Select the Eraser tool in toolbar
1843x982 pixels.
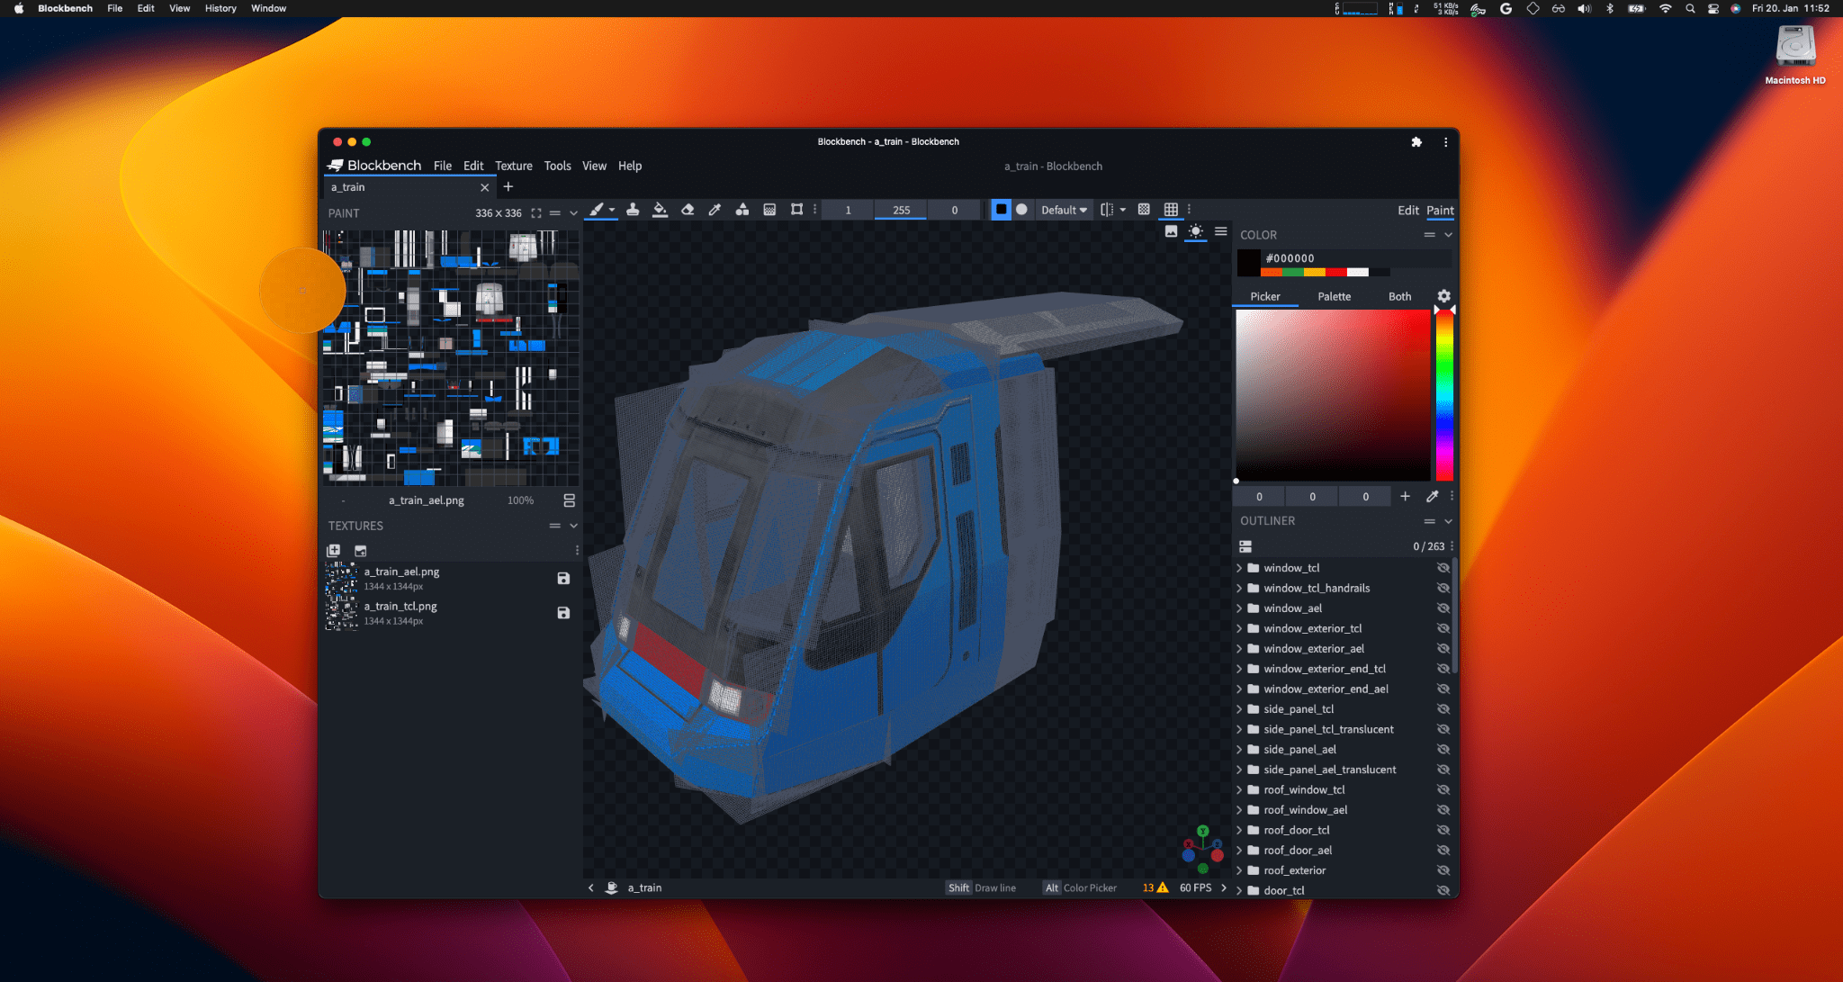click(x=688, y=209)
